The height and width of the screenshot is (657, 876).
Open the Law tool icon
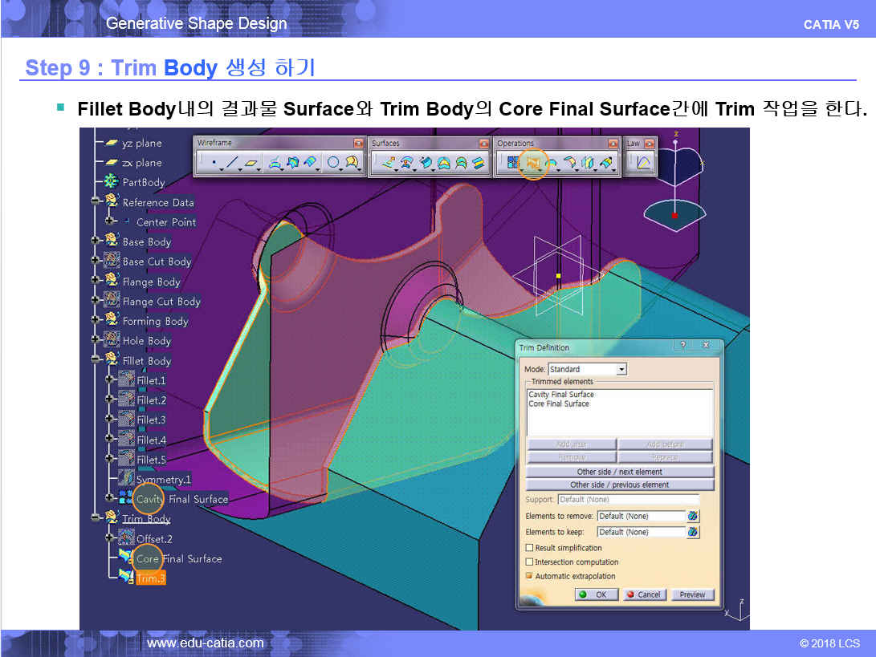point(642,163)
